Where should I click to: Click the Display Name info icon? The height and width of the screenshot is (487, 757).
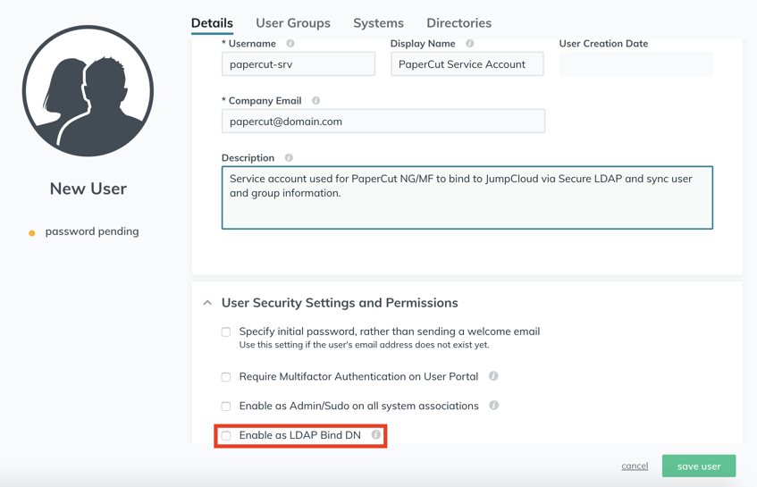point(470,44)
